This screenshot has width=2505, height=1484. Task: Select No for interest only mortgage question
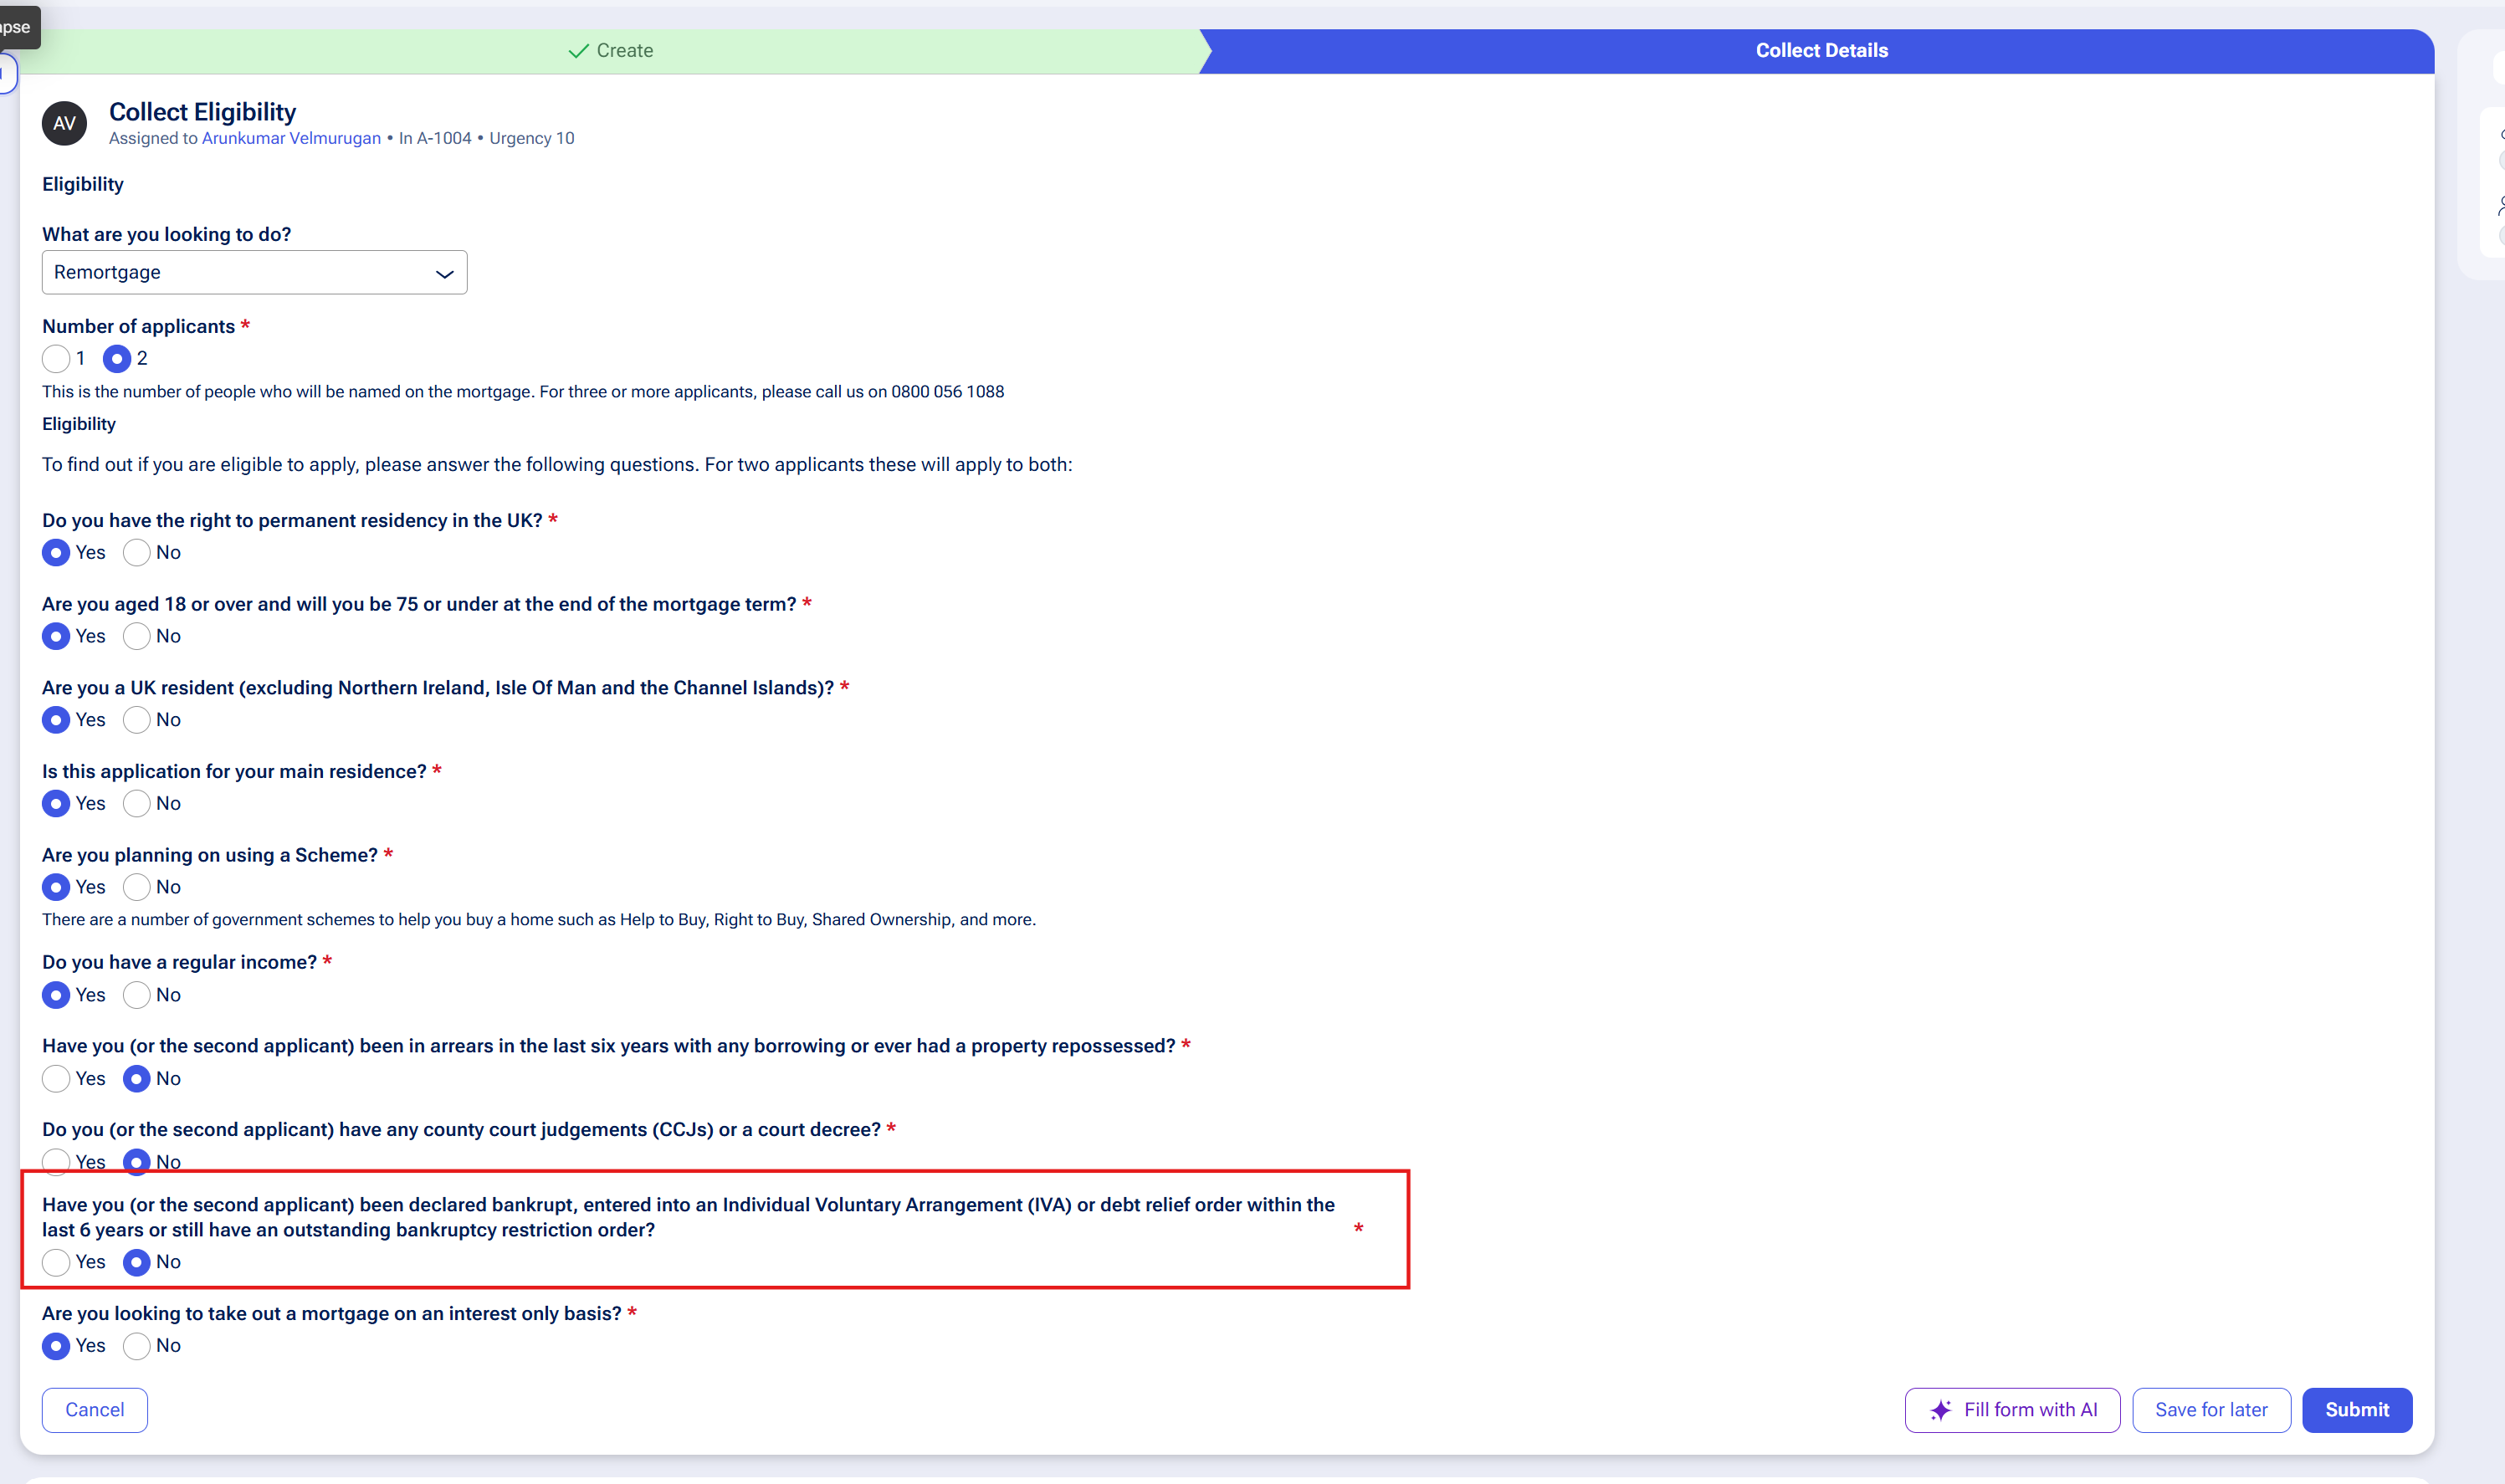point(136,1346)
